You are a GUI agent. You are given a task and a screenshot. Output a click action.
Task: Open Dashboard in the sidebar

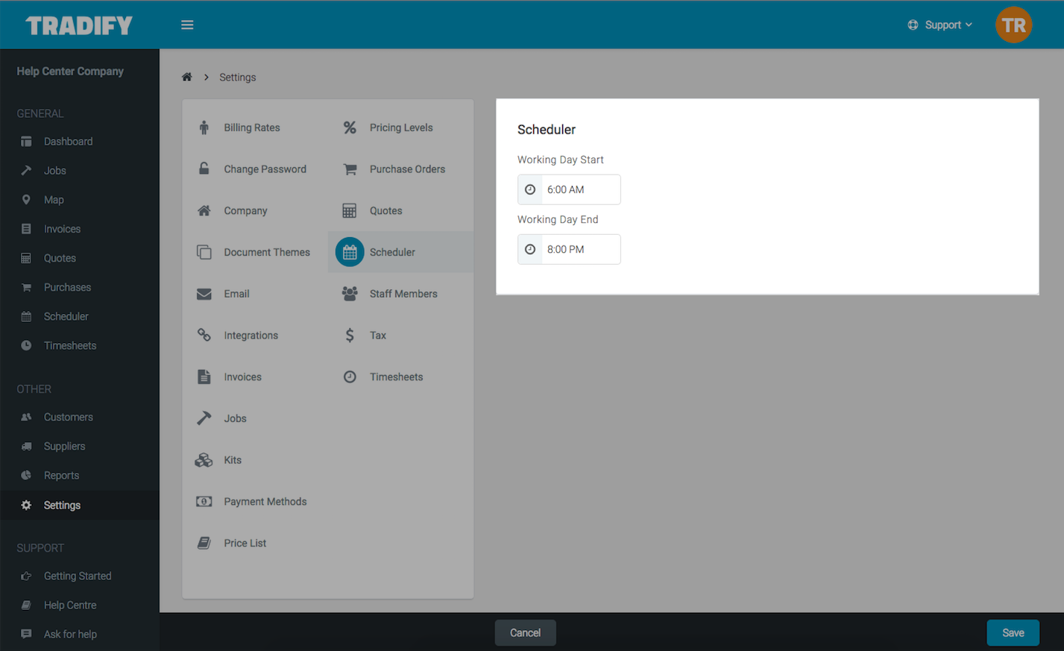tap(79, 141)
